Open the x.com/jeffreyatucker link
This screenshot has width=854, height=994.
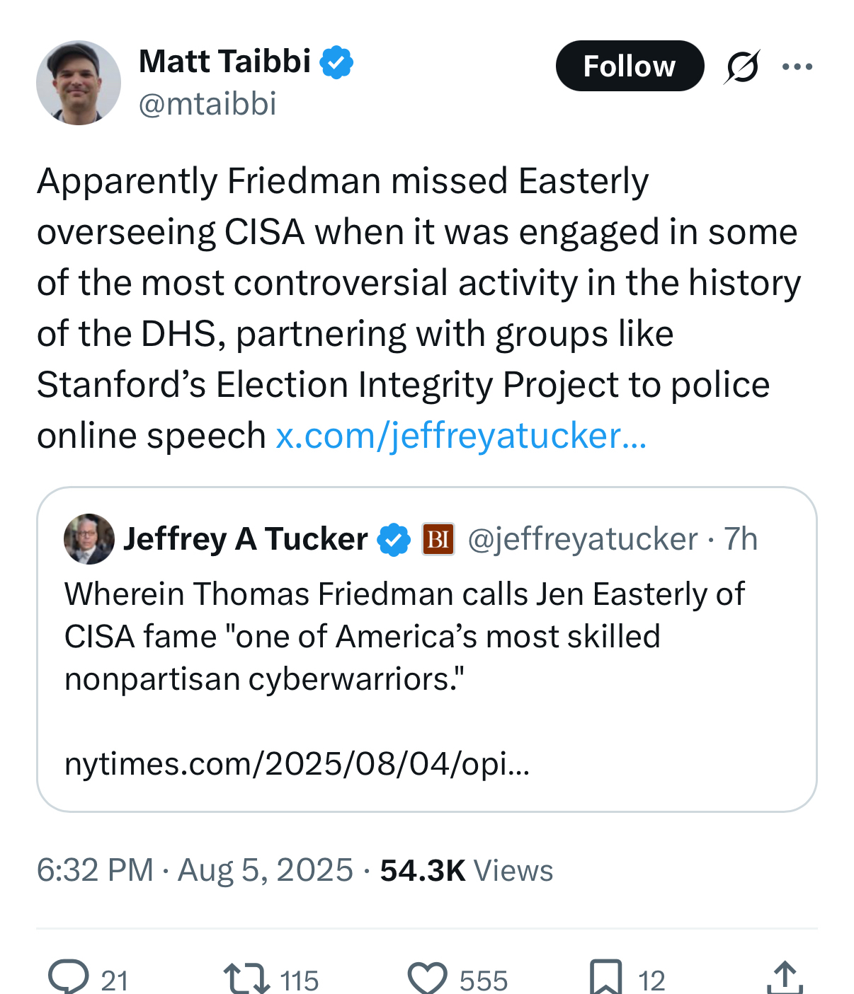pos(460,436)
